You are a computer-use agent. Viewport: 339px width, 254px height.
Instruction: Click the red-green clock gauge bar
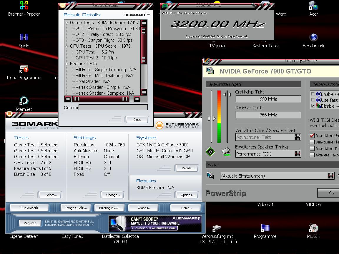point(219,117)
